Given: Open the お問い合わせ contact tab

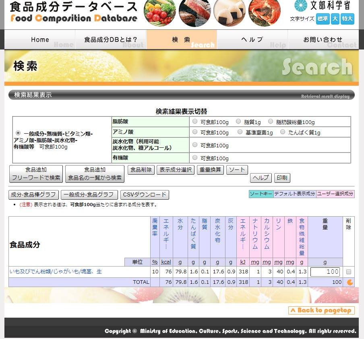Looking at the screenshot, I should (x=323, y=39).
